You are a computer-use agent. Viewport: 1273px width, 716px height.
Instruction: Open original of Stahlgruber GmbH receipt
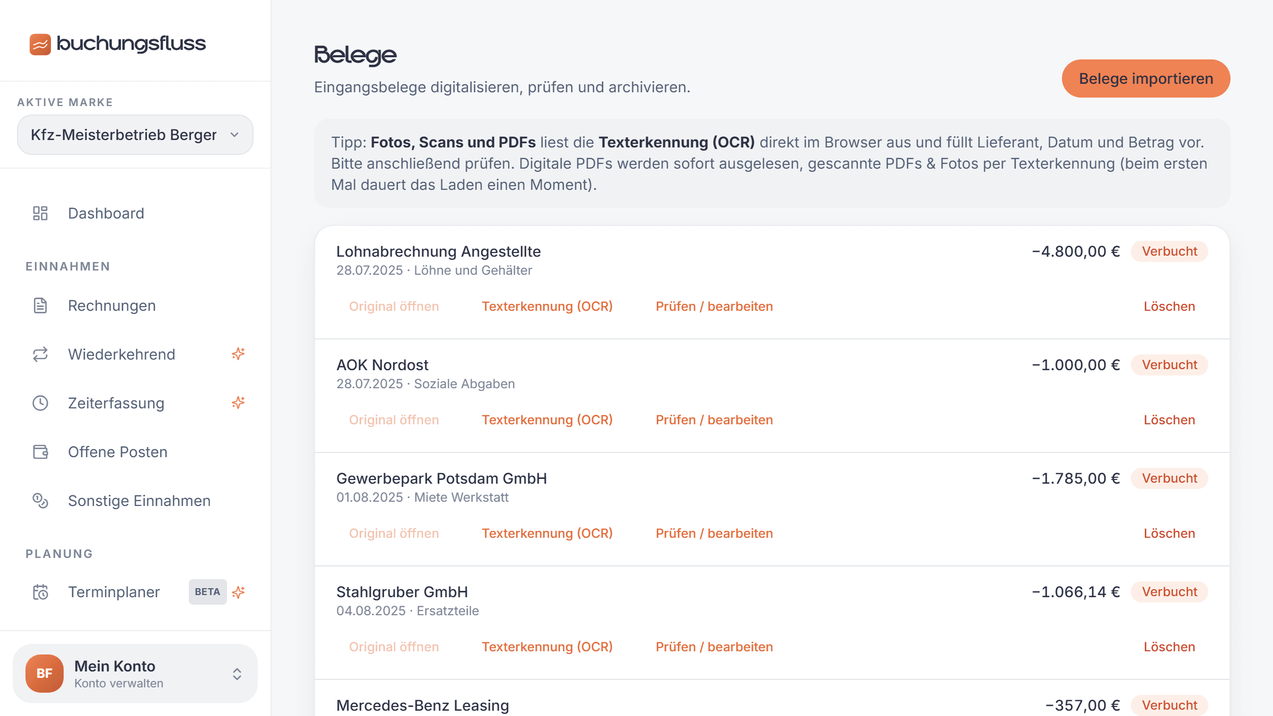(x=394, y=647)
